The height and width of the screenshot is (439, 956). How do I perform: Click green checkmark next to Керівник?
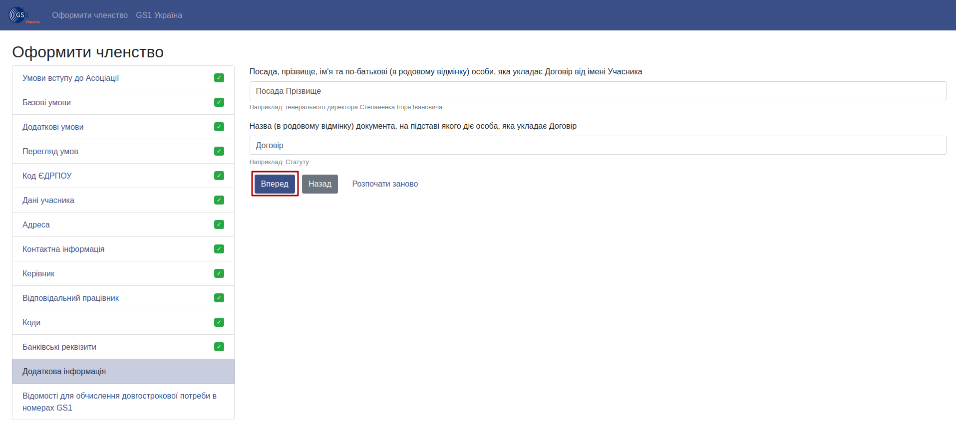(x=219, y=273)
